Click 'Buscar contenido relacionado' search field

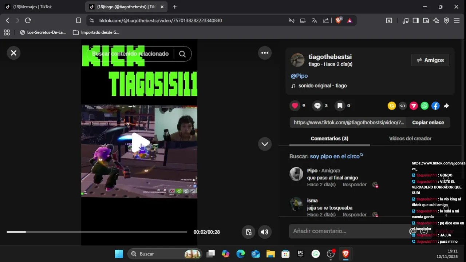tap(130, 54)
